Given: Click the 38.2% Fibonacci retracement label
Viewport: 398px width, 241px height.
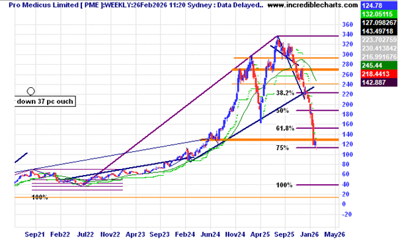Looking at the screenshot, I should pos(285,93).
